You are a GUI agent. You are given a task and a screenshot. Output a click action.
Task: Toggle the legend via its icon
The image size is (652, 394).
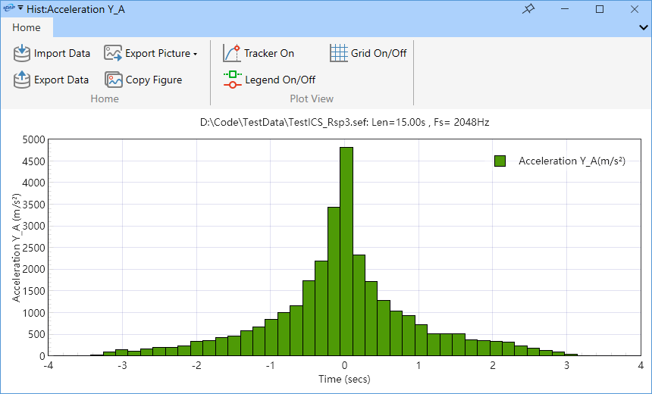pos(233,80)
